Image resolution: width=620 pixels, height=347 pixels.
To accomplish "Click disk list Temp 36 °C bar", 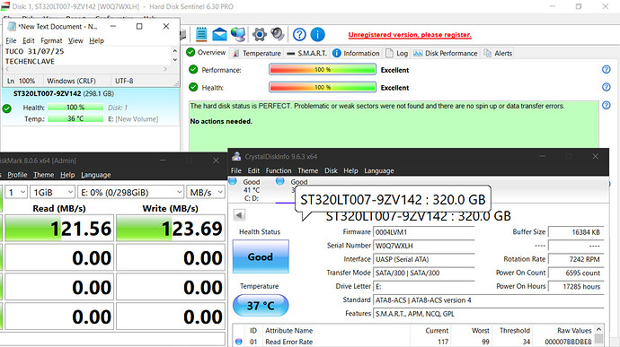I will [75, 118].
